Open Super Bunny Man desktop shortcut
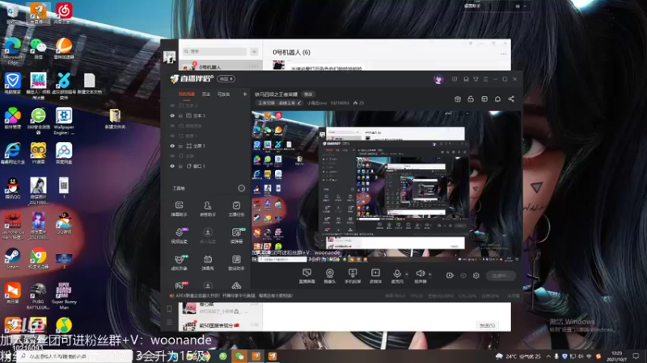647x363 pixels. [x=64, y=295]
